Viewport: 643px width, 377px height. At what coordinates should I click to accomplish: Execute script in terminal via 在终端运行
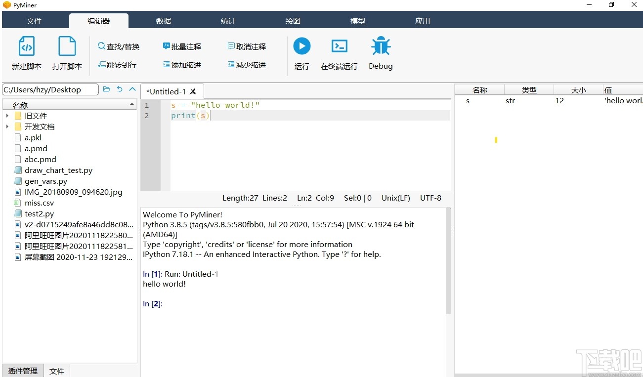click(339, 53)
